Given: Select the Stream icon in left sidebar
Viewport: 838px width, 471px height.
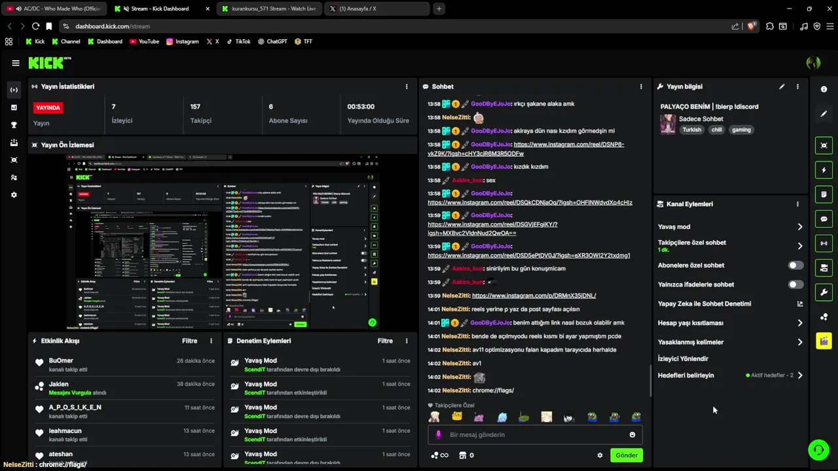Looking at the screenshot, I should [14, 90].
